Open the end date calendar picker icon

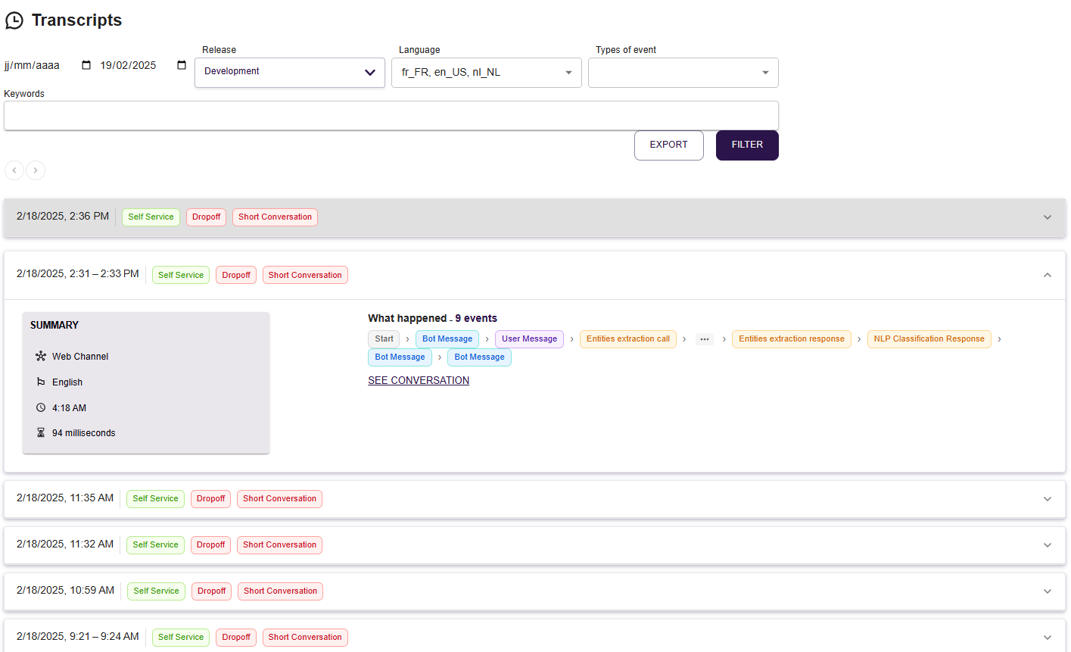pyautogui.click(x=182, y=65)
